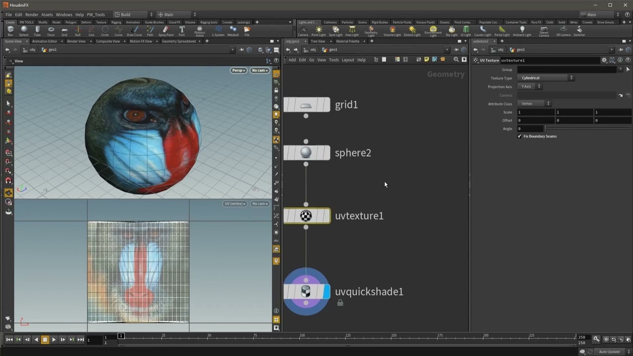Click the Switcher shelf tool
This screenshot has height=356, width=633.
579,31
